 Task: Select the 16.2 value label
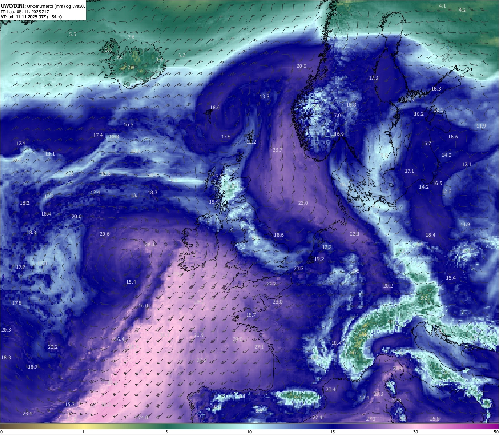click(419, 114)
